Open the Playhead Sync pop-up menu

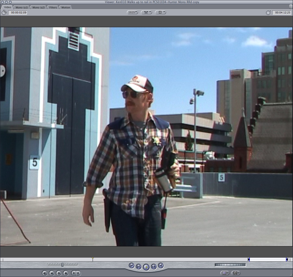pos(146,12)
